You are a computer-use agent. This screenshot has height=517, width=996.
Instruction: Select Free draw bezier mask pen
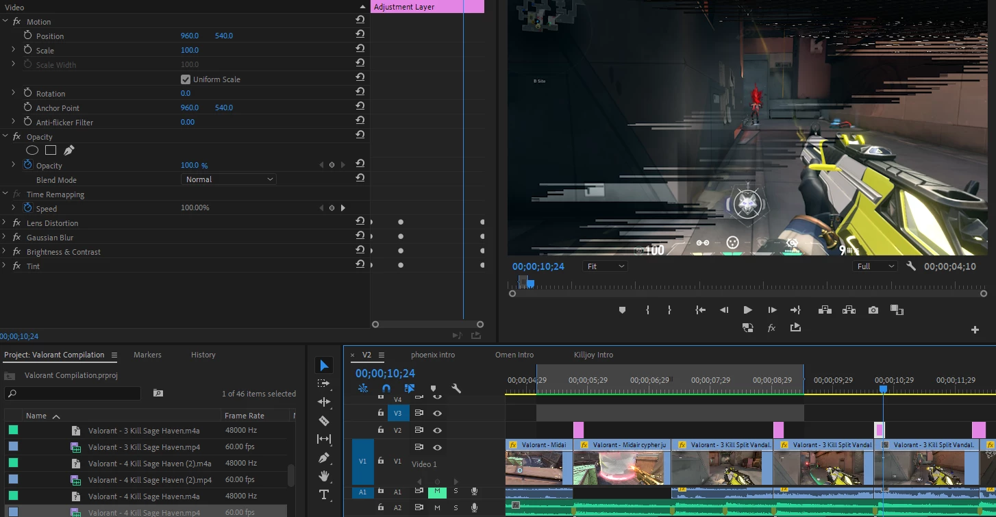click(x=69, y=150)
